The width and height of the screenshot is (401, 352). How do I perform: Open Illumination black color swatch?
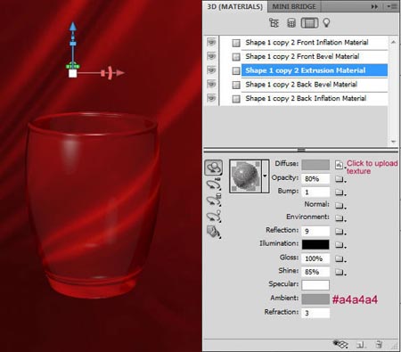coord(315,244)
